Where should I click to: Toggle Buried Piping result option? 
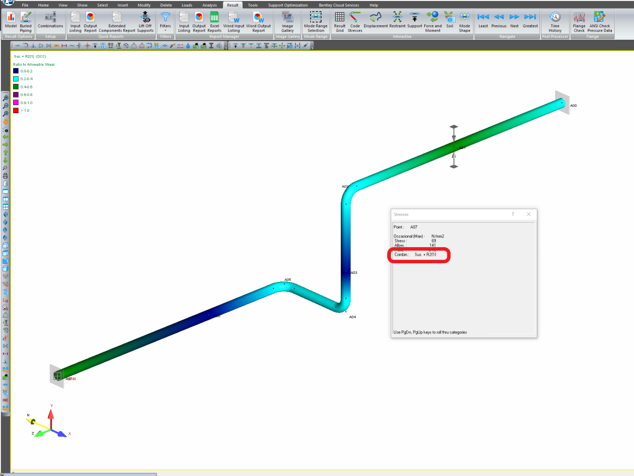tap(26, 22)
